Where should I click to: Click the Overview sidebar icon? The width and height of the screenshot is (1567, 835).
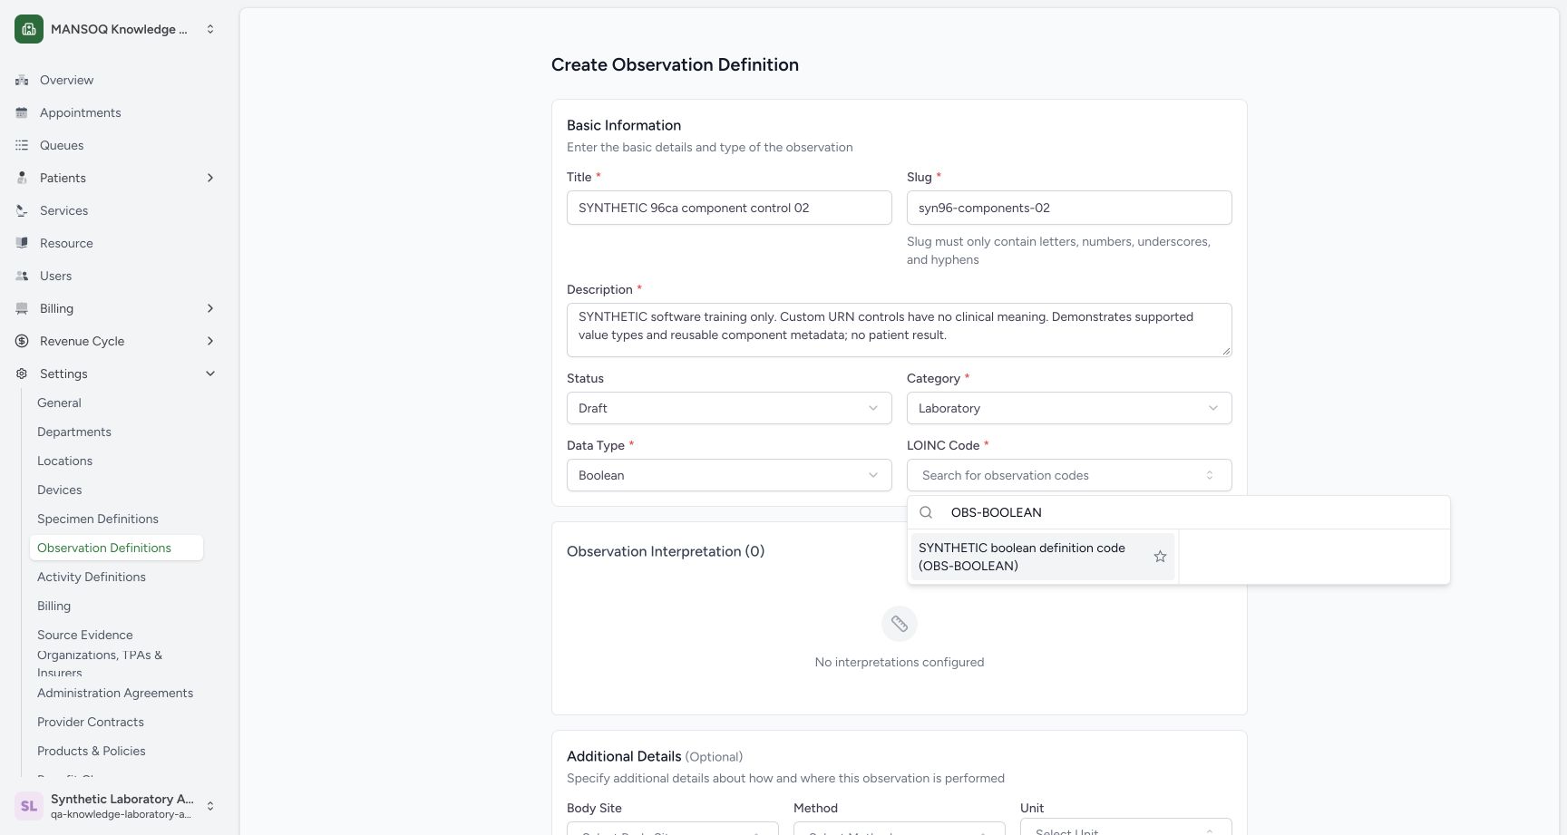pyautogui.click(x=22, y=80)
